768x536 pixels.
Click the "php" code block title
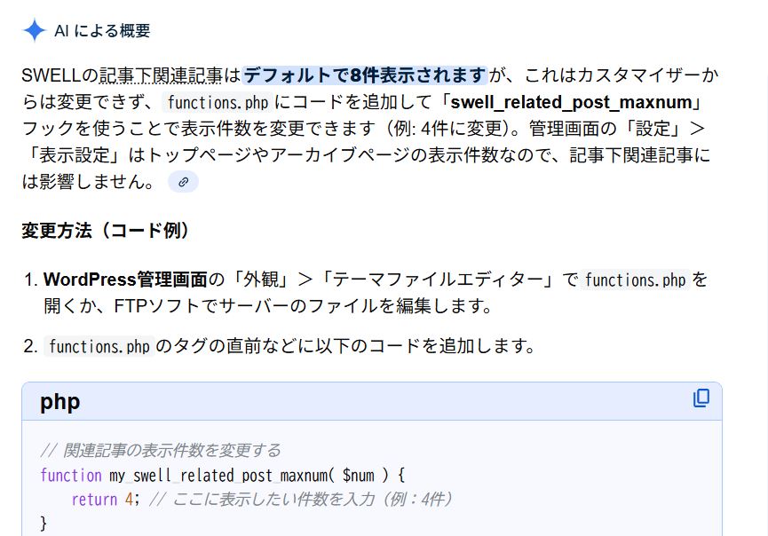(x=59, y=402)
